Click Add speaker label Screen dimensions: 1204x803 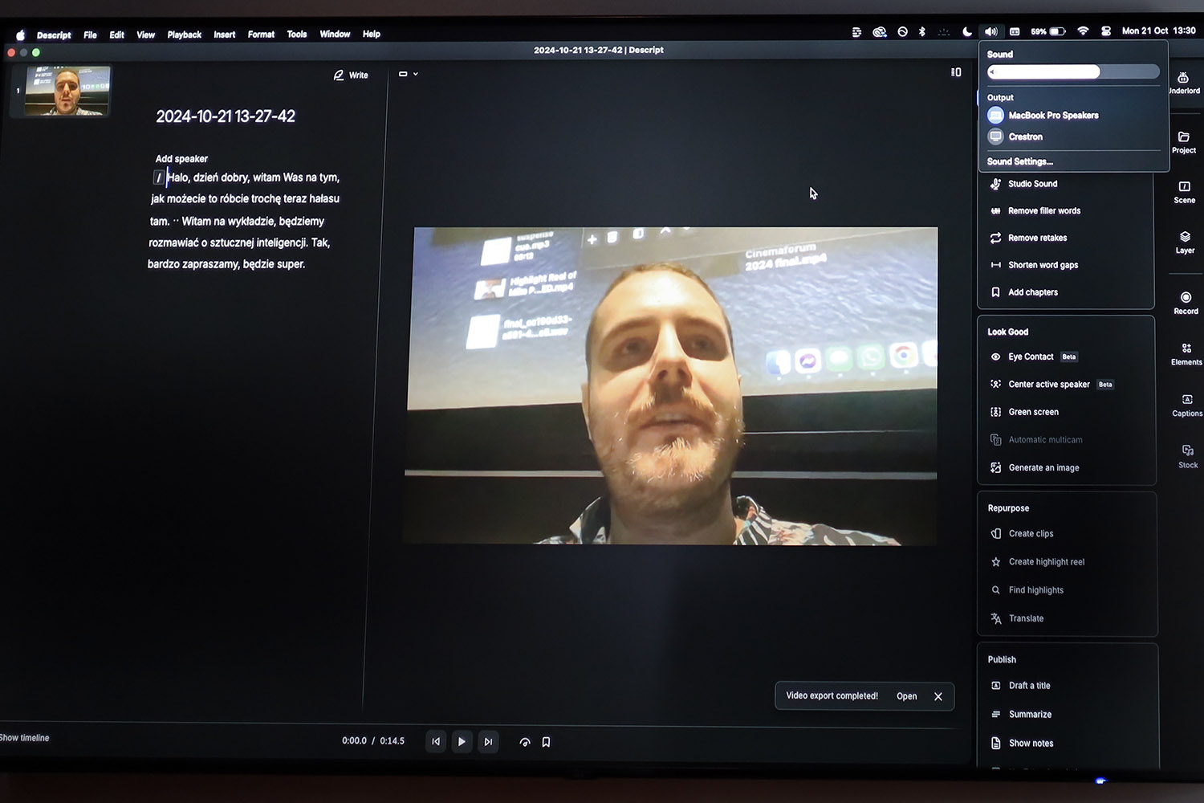click(x=181, y=159)
